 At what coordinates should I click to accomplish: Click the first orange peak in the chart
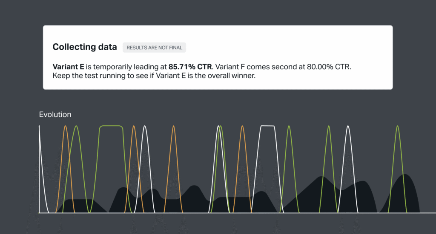[x=66, y=127]
